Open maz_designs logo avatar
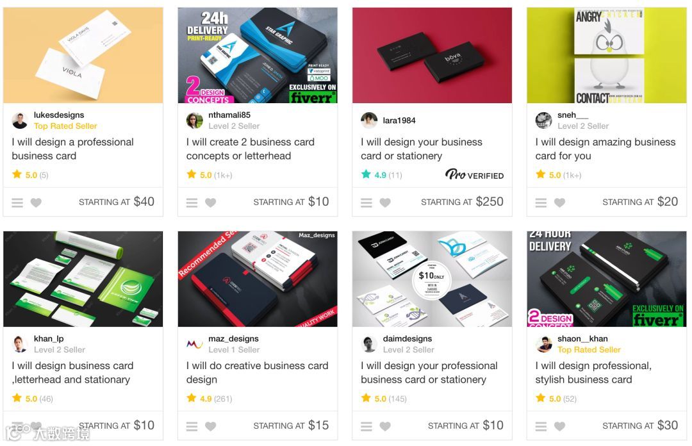Viewport: 692px width, 446px height. pyautogui.click(x=194, y=344)
